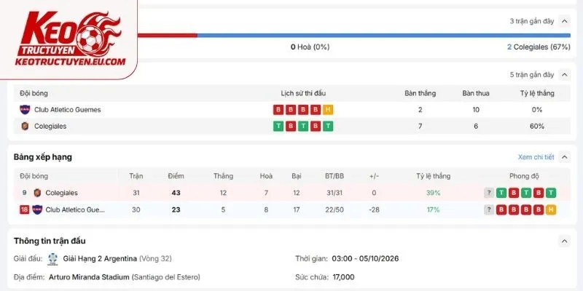Viewport: 583px width, 291px height.
Task: Click Guemes points value 23
Action: [176, 210]
